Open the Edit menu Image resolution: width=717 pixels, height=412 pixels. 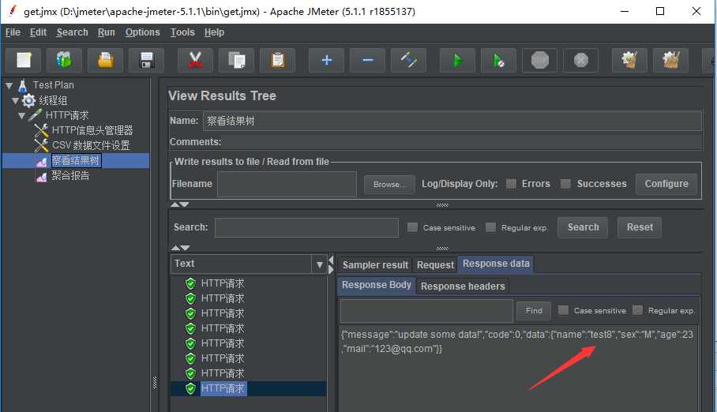[38, 32]
